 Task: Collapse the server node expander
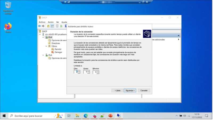click(x=40, y=35)
